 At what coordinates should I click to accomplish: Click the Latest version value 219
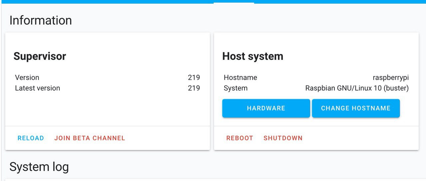[194, 88]
